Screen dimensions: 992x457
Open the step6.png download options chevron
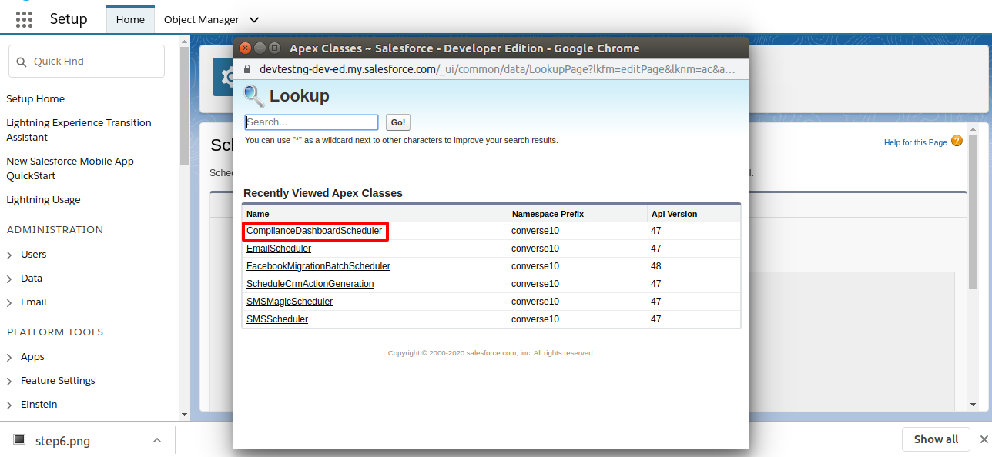[x=157, y=441]
